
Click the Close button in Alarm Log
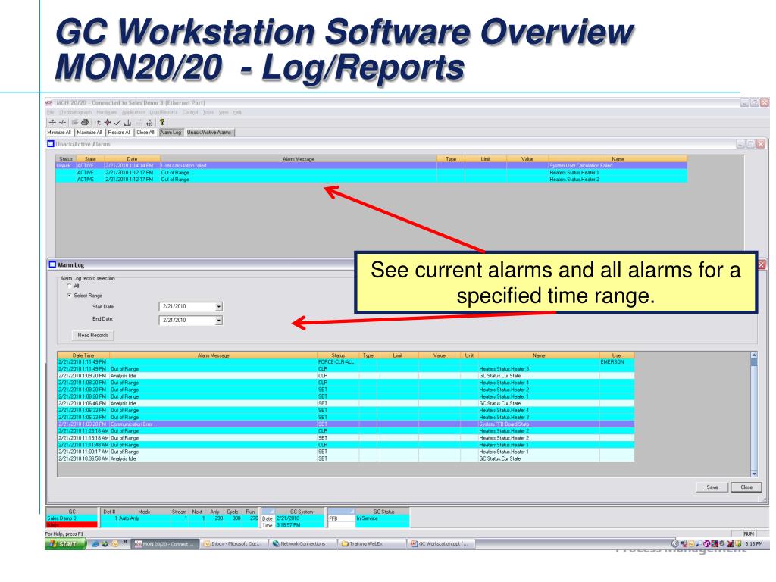pos(746,487)
